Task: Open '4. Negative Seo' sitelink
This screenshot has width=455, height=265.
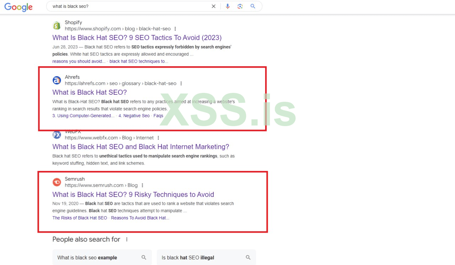Action: click(134, 116)
